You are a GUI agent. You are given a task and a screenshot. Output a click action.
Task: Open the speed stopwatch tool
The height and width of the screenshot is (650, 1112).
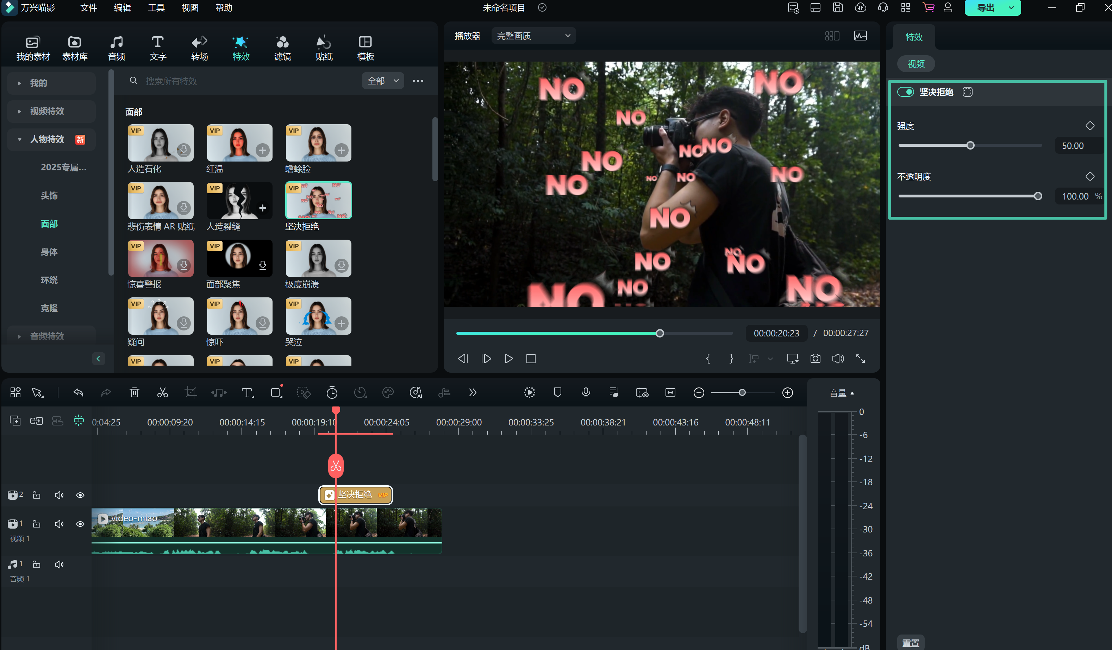click(x=332, y=392)
